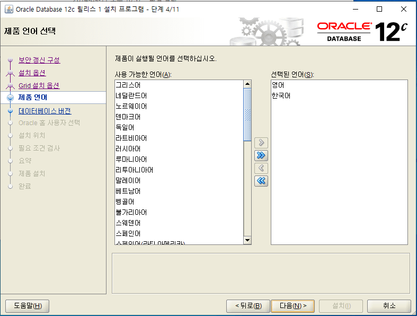This screenshot has height=316, width=417.
Task: Select 베트남어 language entry
Action: point(179,191)
